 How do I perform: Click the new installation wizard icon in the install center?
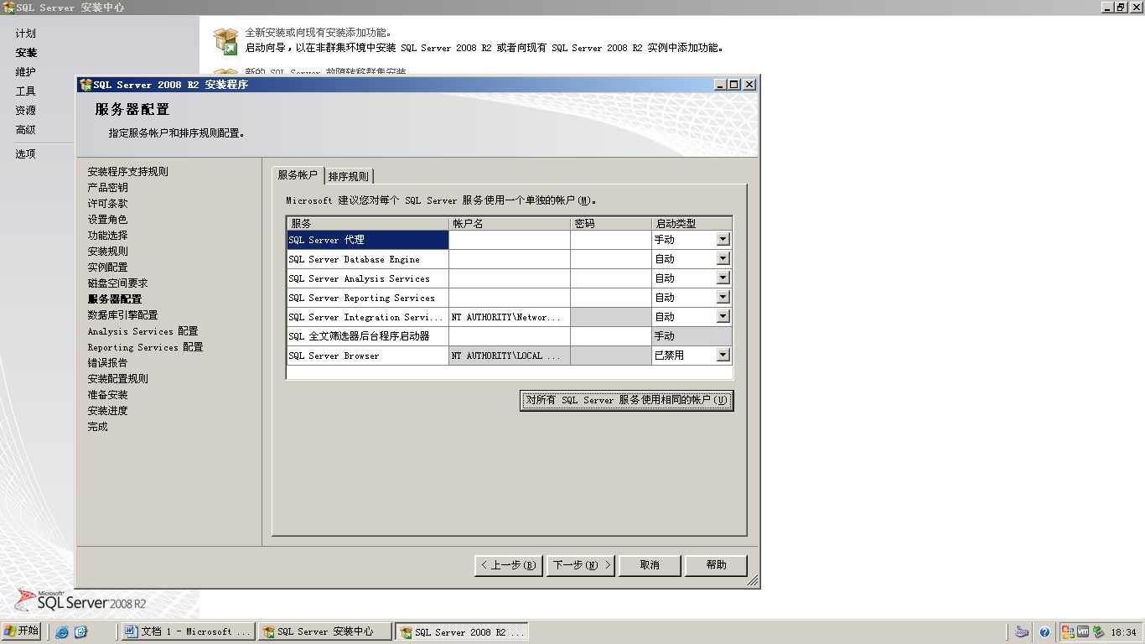click(x=225, y=41)
